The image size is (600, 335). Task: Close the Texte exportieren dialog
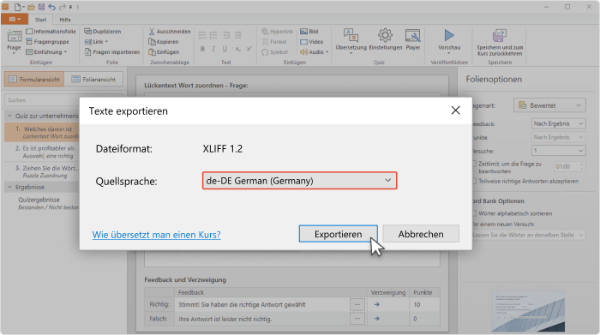pyautogui.click(x=455, y=111)
